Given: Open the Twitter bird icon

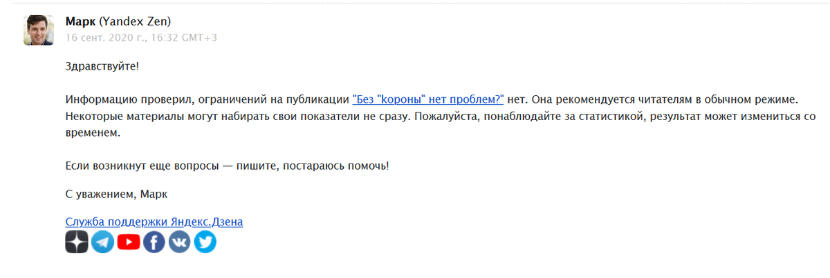Looking at the screenshot, I should pos(205,241).
